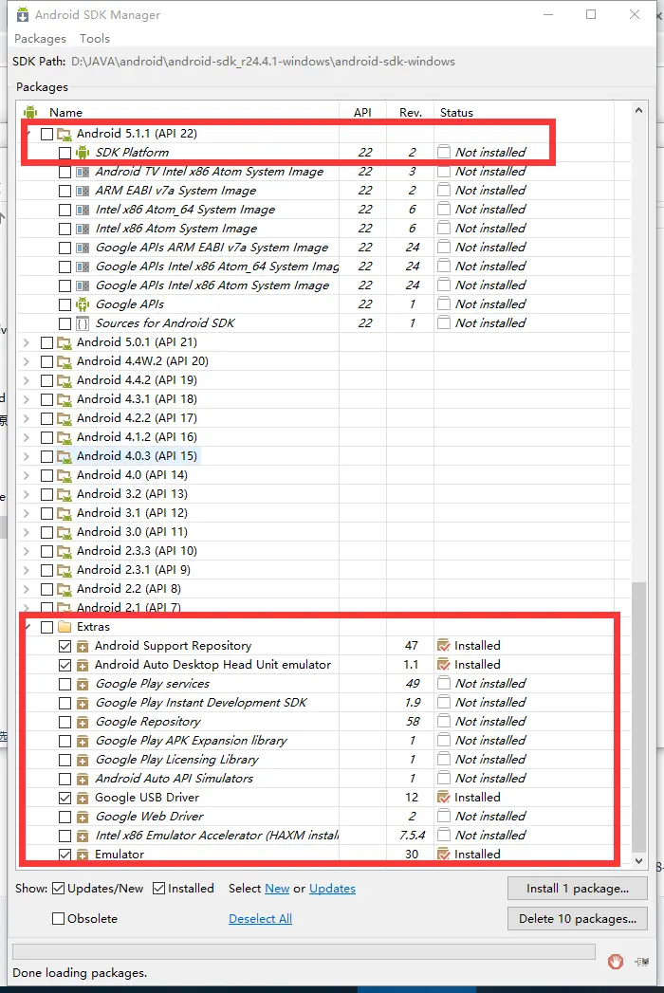Click the package icon beside Google Web Driver

83,817
